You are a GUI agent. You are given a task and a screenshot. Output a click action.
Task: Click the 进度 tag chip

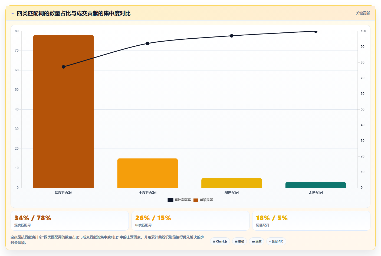point(257,241)
